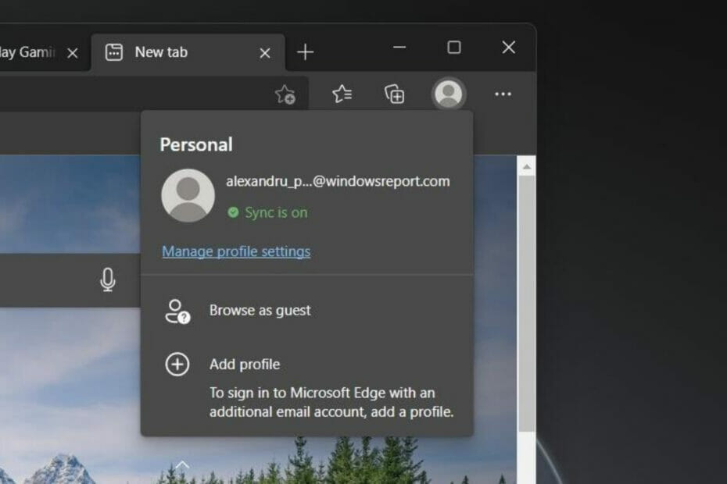Close the Gaming tab

tap(73, 53)
